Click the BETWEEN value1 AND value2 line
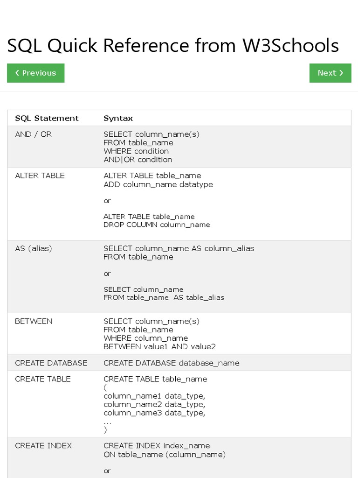The image size is (358, 478). [159, 346]
